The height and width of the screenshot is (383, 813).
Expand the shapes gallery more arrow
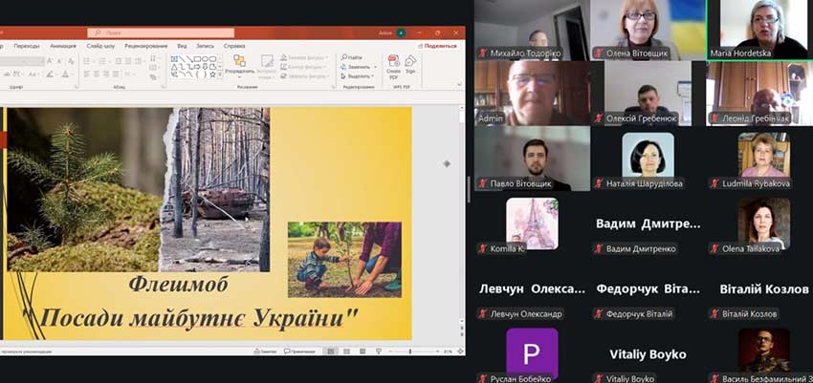pyautogui.click(x=219, y=76)
